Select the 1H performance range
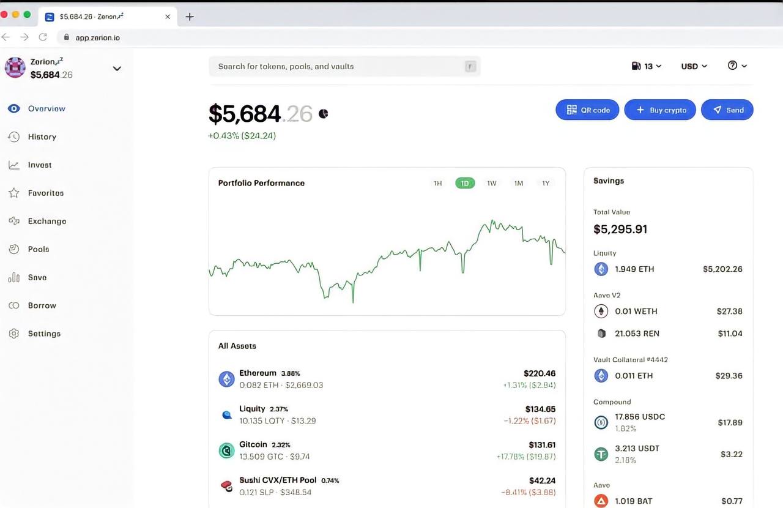The image size is (783, 508). (438, 184)
